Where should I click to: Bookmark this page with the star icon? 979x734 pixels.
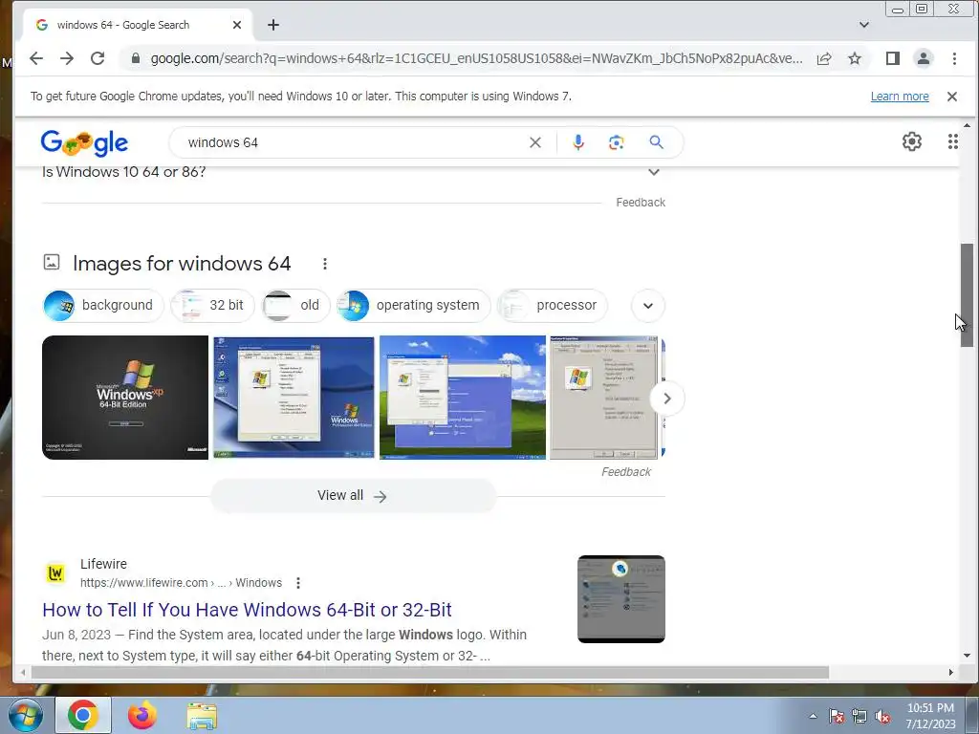click(855, 58)
